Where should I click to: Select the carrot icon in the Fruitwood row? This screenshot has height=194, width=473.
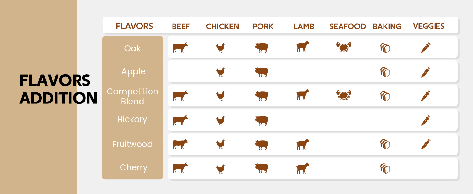[426, 144]
